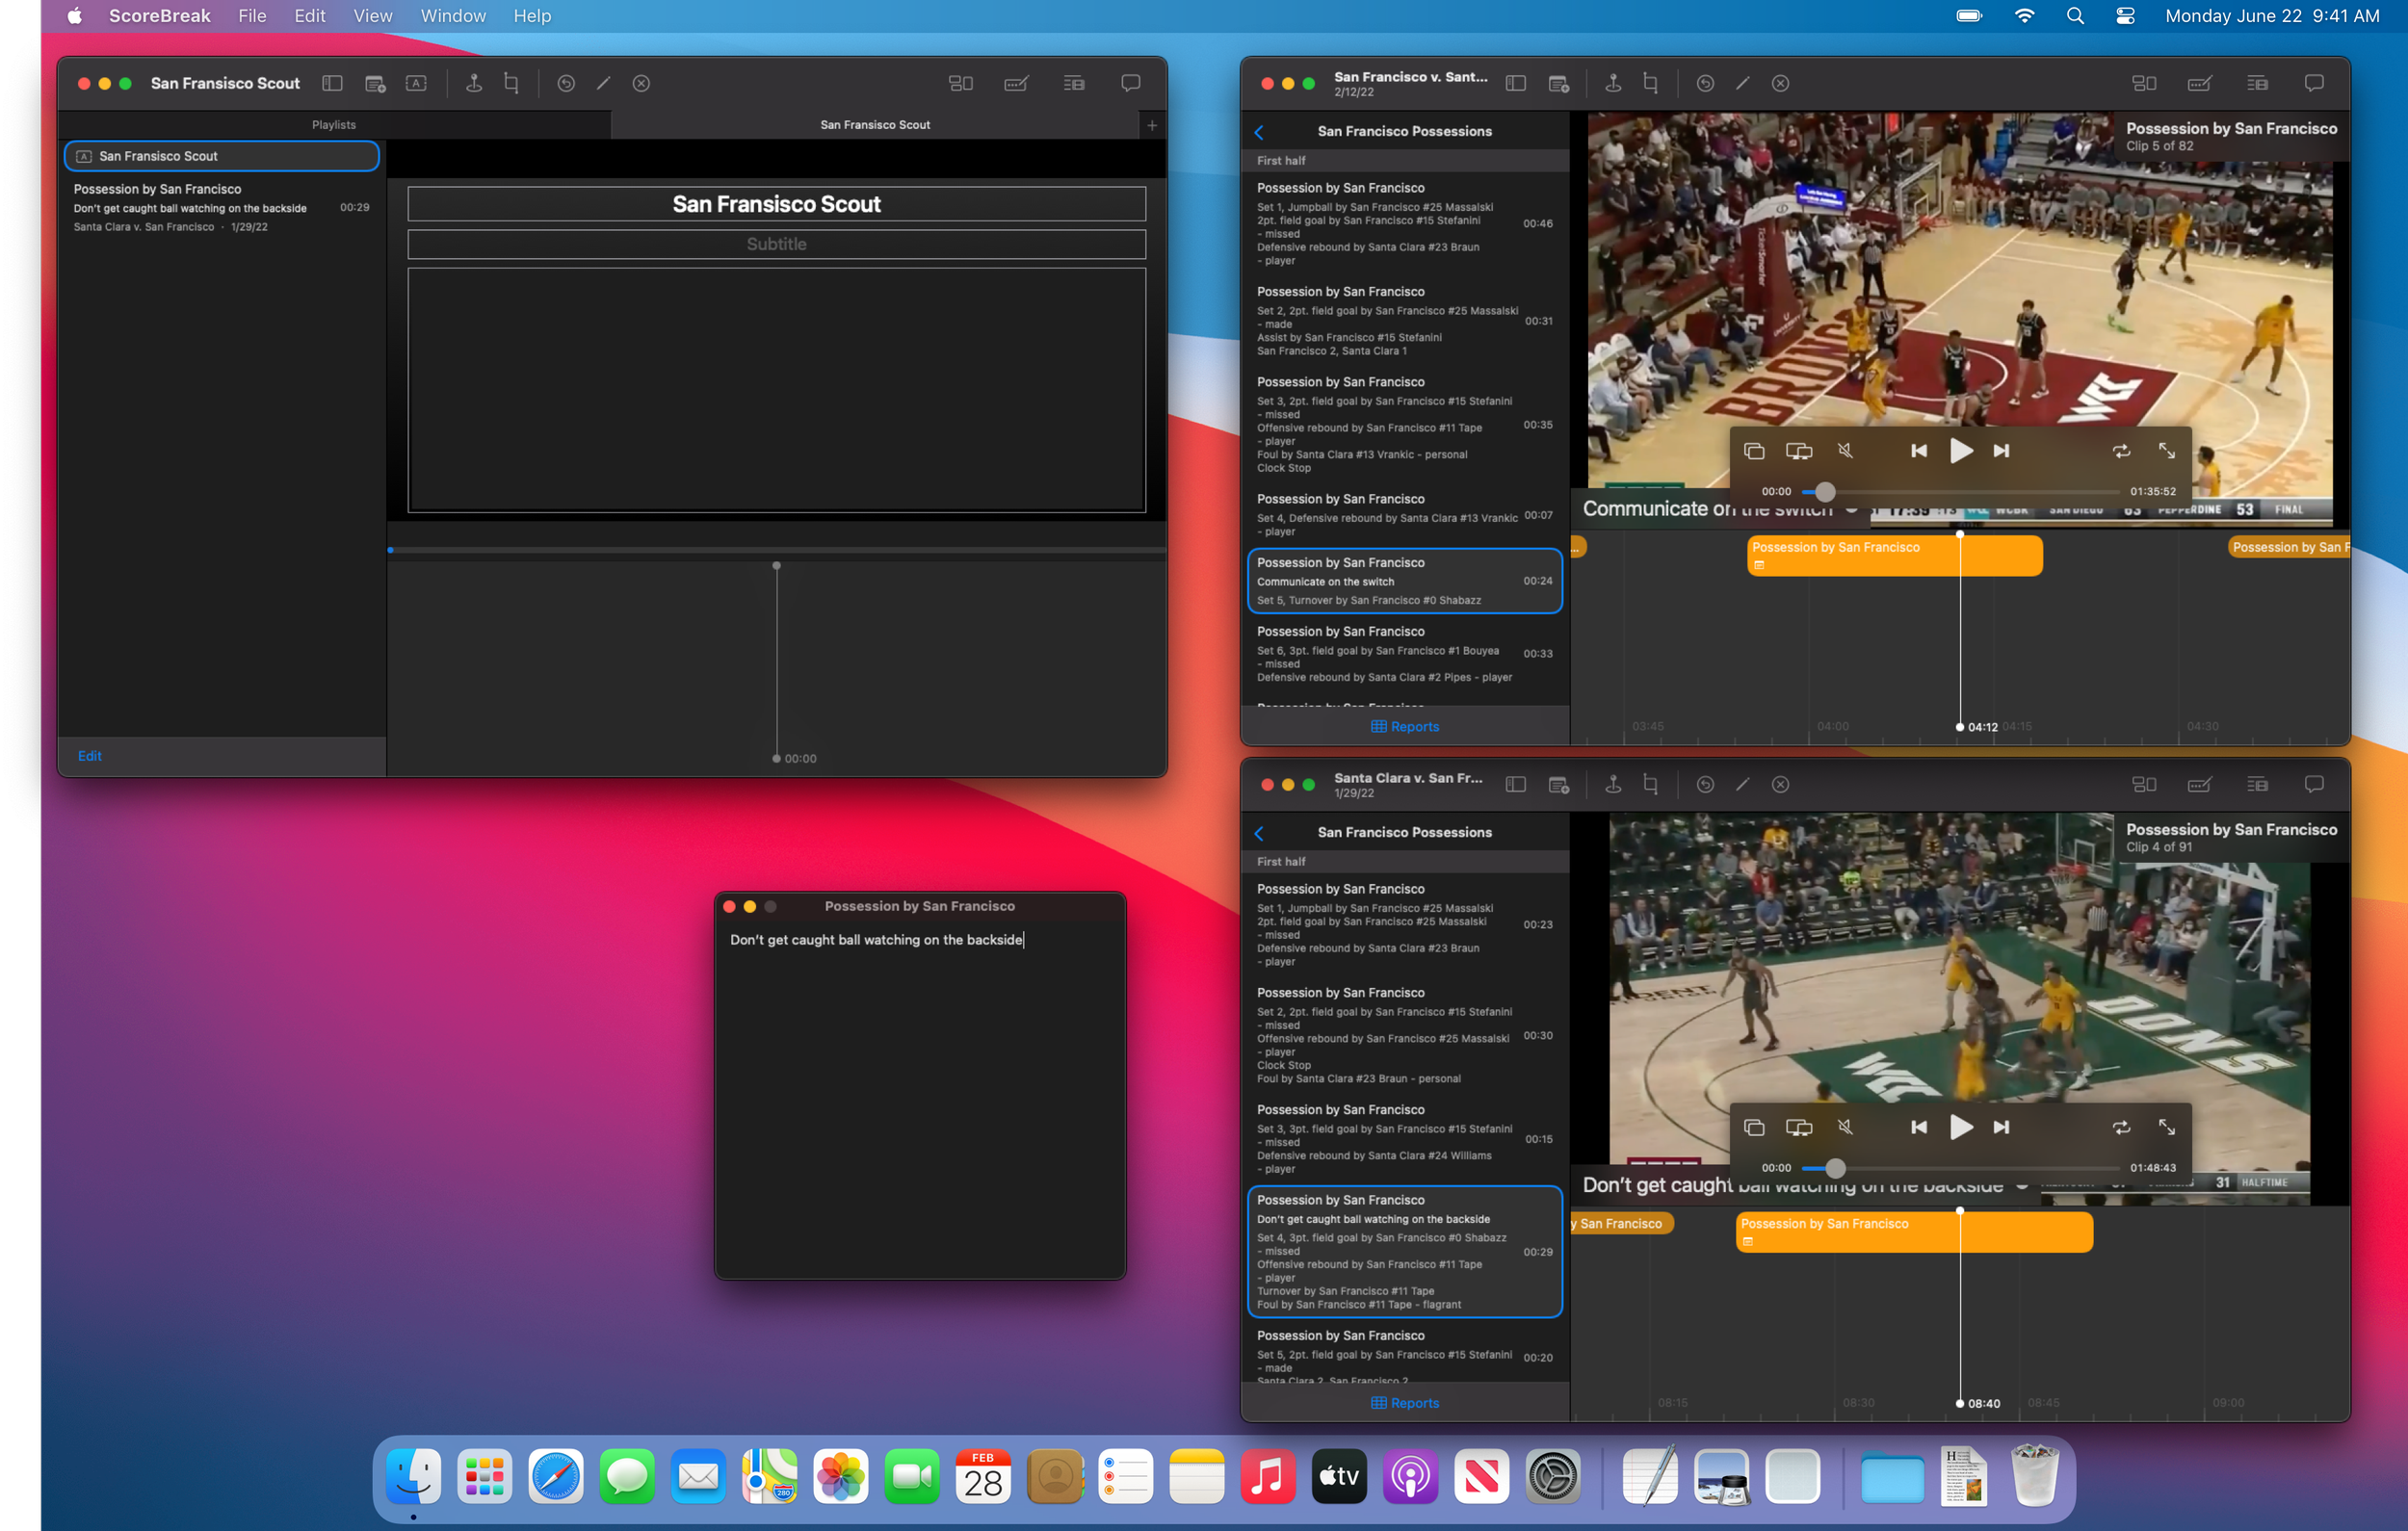Click Edit at the bottom of the playlist sidebar
The image size is (2408, 1531).
click(90, 756)
